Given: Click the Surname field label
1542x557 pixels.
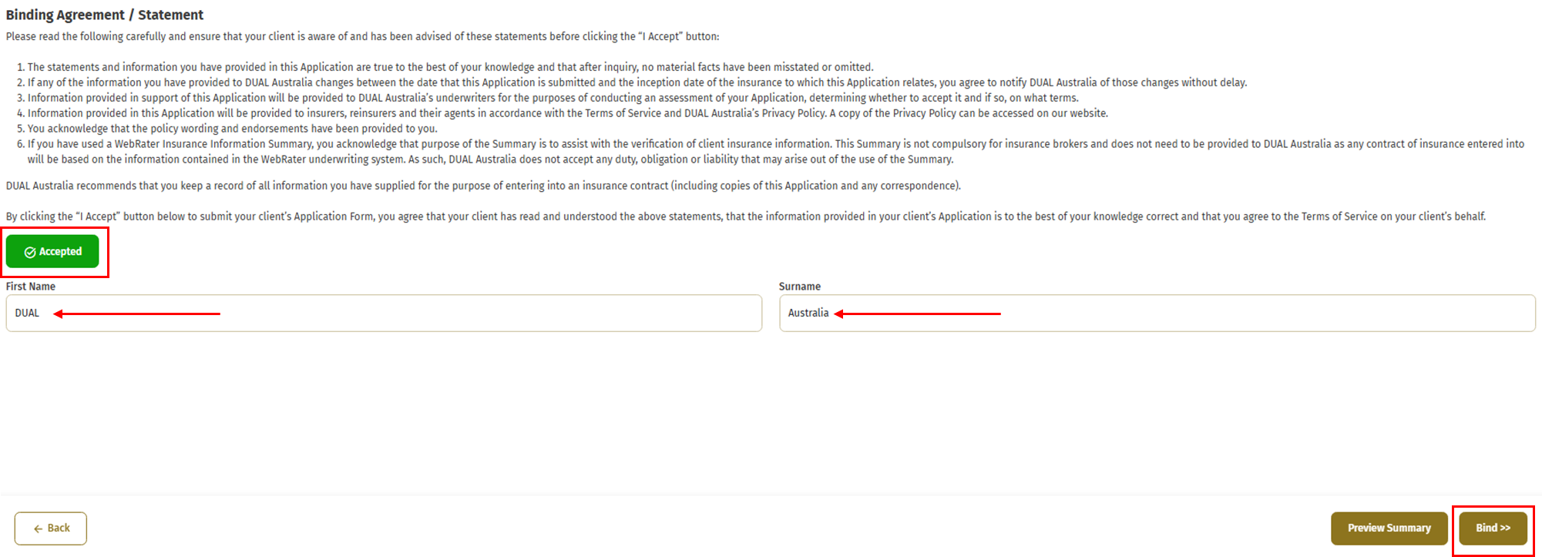Looking at the screenshot, I should [799, 287].
